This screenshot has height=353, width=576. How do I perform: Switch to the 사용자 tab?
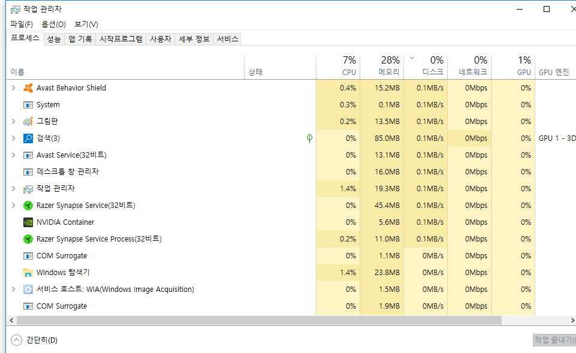tap(161, 39)
